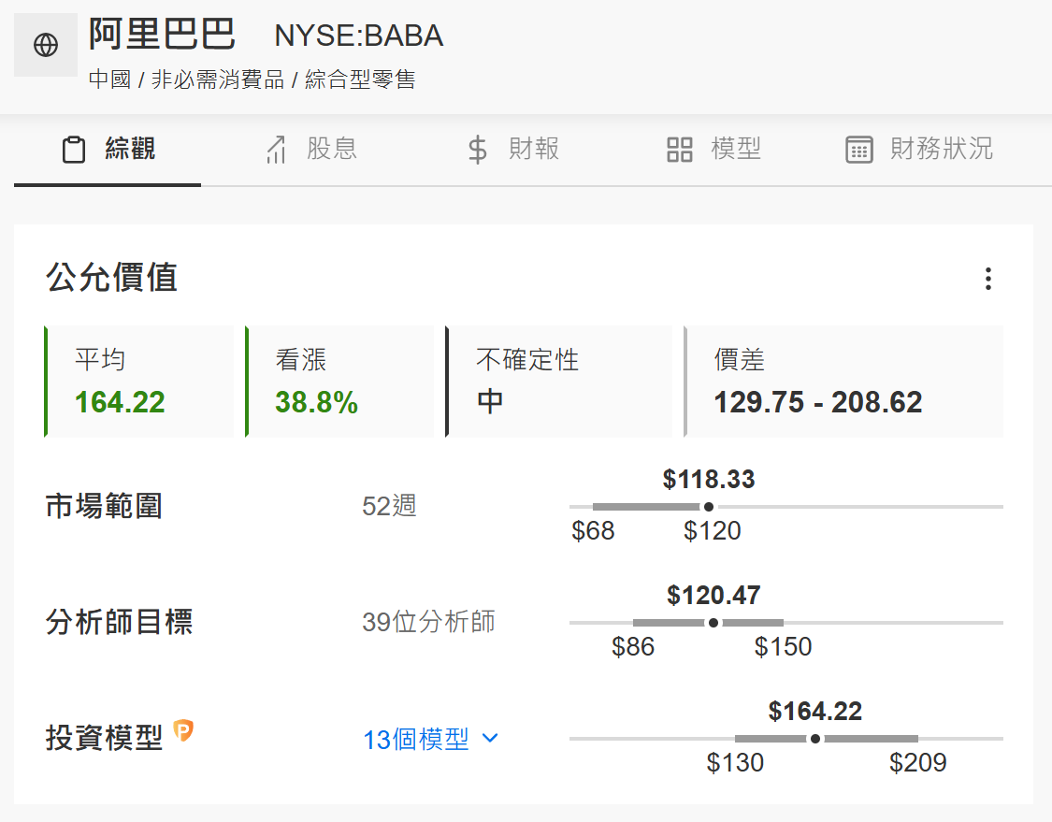The width and height of the screenshot is (1052, 822).
Task: Expand the 13個模型 dropdown
Action: click(x=431, y=739)
